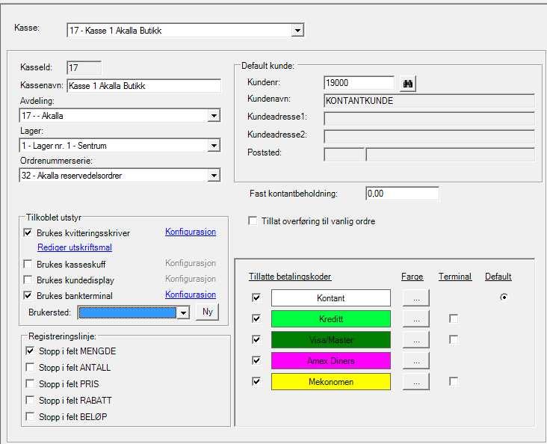Toggle the Visa/Master payment code checkbox

(256, 339)
